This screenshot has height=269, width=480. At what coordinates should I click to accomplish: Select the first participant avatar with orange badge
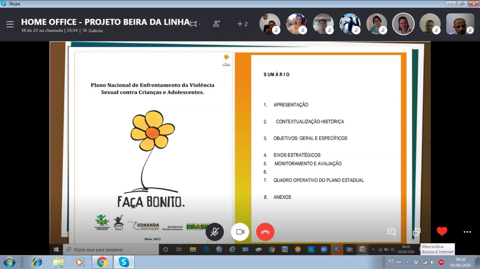[x=270, y=24]
